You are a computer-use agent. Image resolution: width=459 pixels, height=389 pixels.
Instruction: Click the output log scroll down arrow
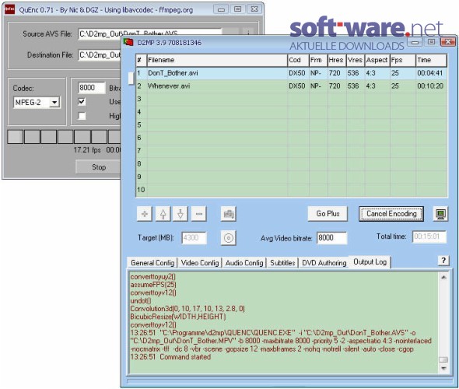443,368
